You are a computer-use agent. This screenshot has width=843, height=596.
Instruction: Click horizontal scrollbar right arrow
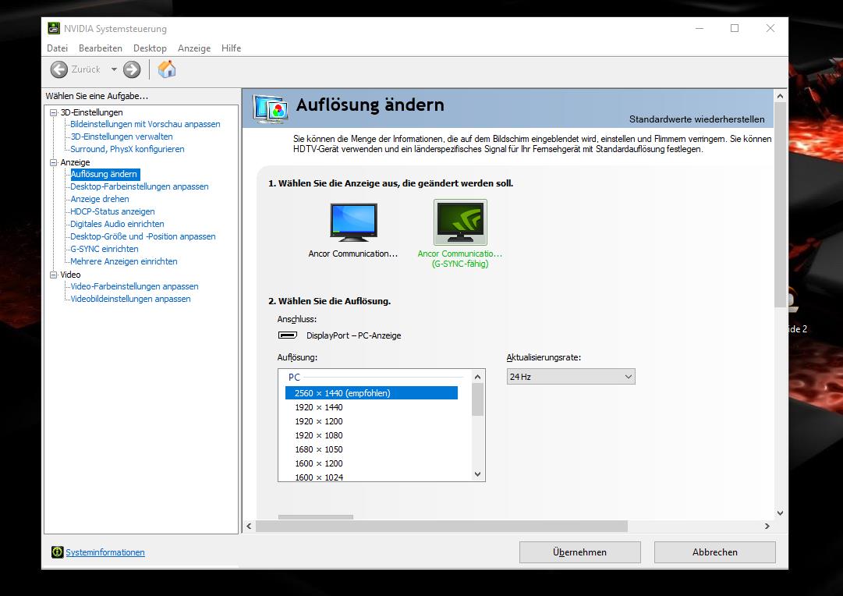767,526
